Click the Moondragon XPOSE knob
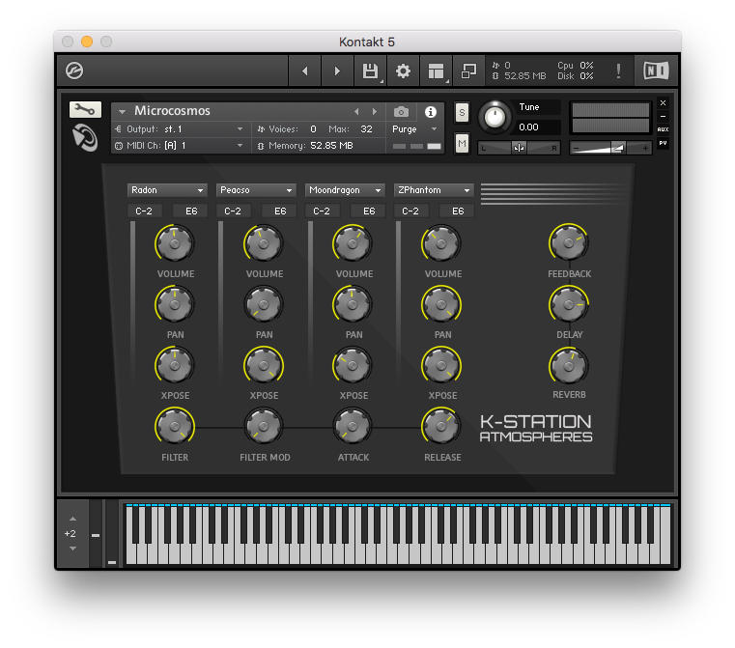This screenshot has height=648, width=735. [352, 365]
